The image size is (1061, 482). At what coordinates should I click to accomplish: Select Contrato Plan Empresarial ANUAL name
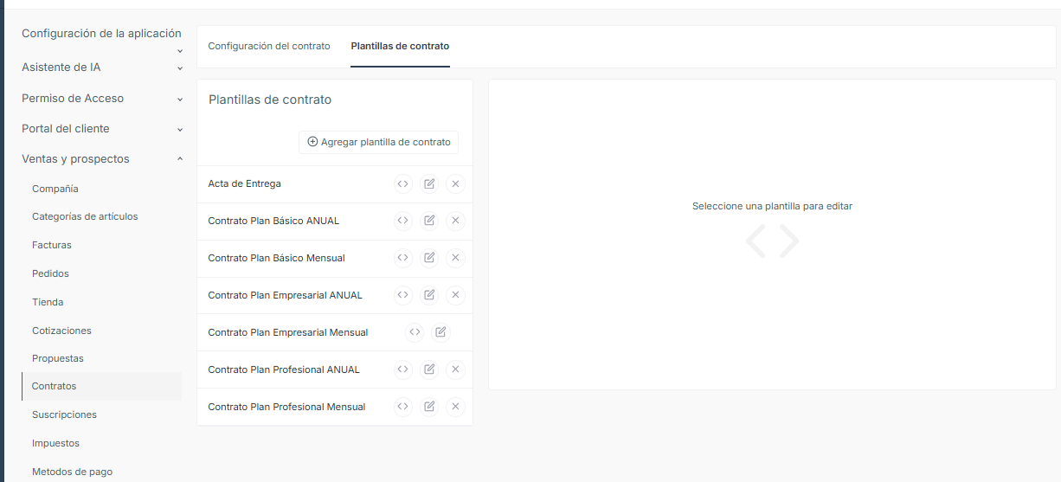285,295
